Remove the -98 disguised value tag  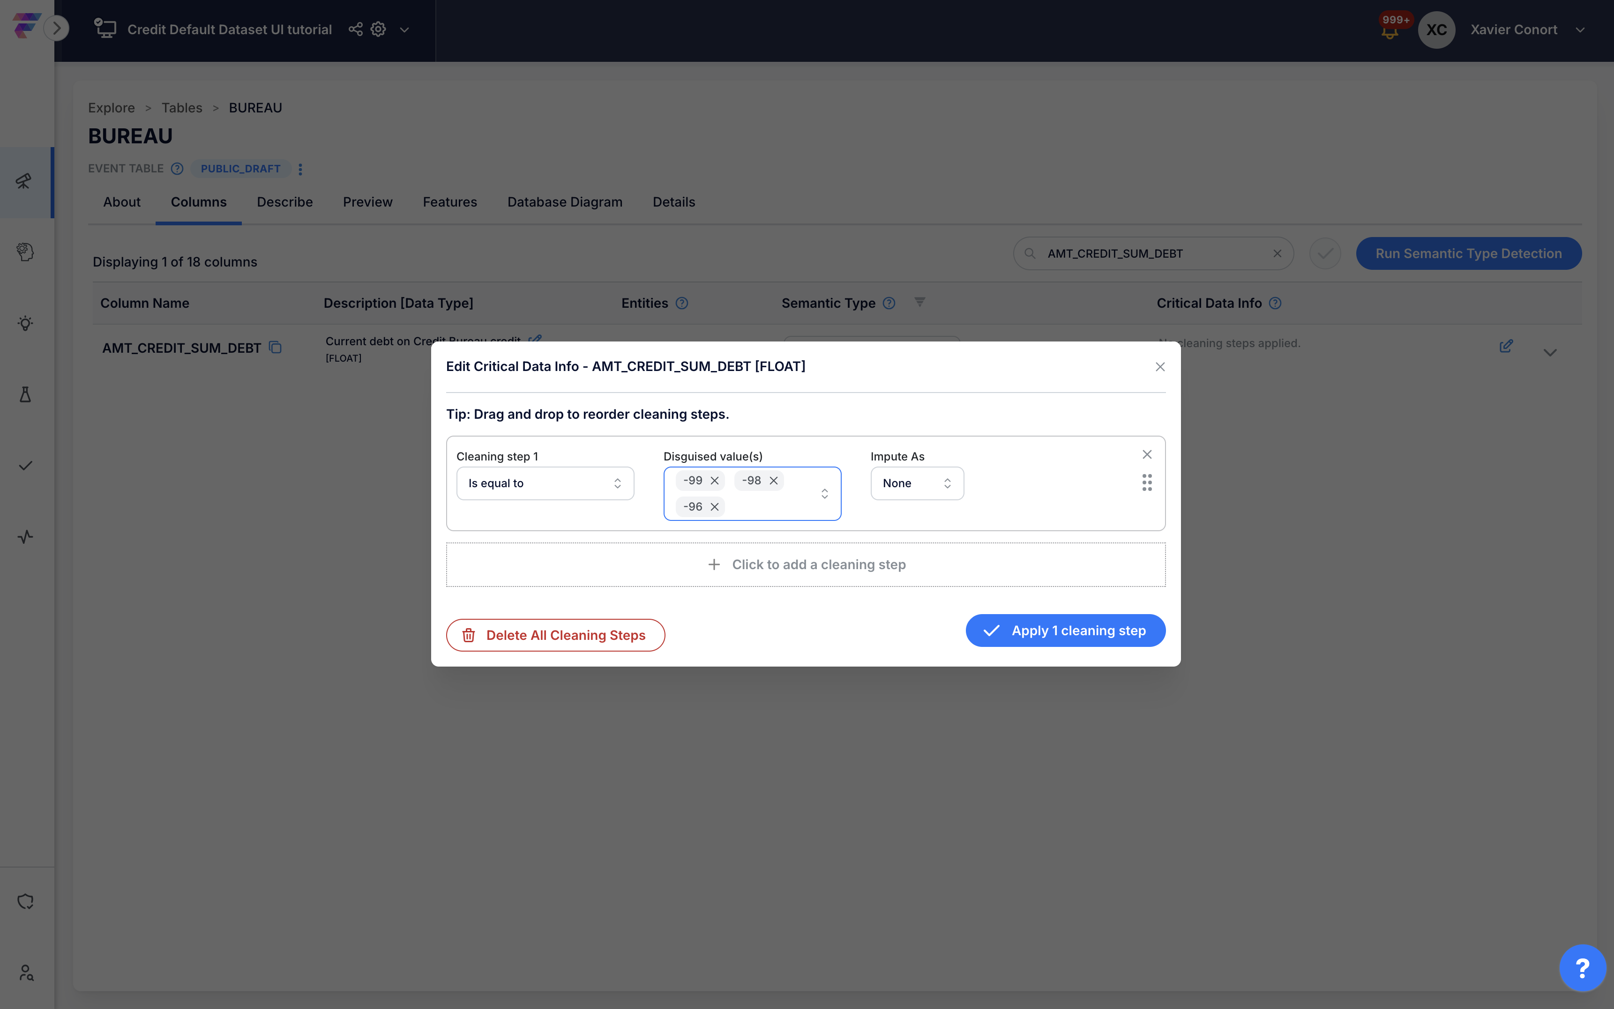point(774,481)
